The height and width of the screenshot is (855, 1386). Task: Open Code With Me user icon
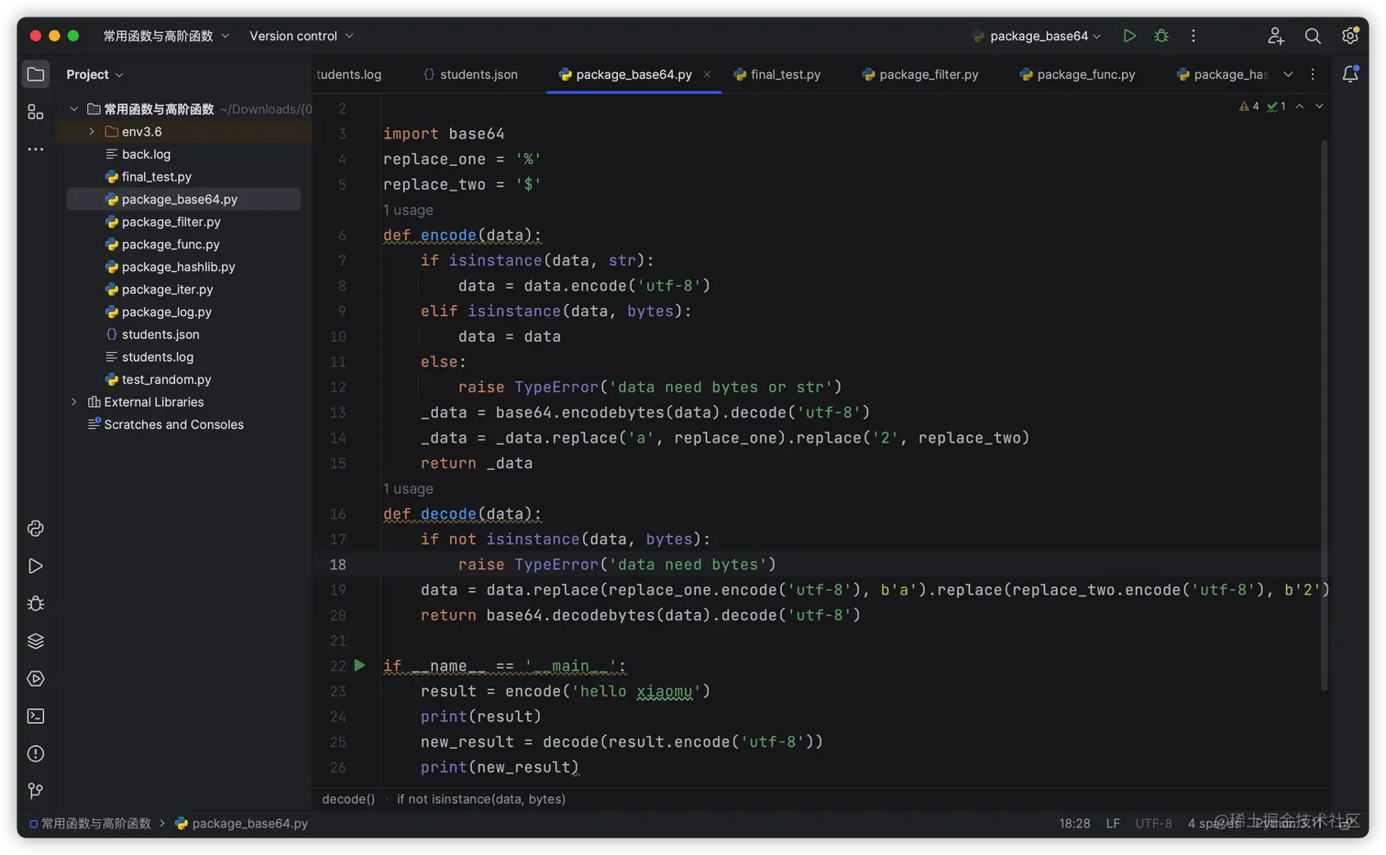click(1275, 36)
